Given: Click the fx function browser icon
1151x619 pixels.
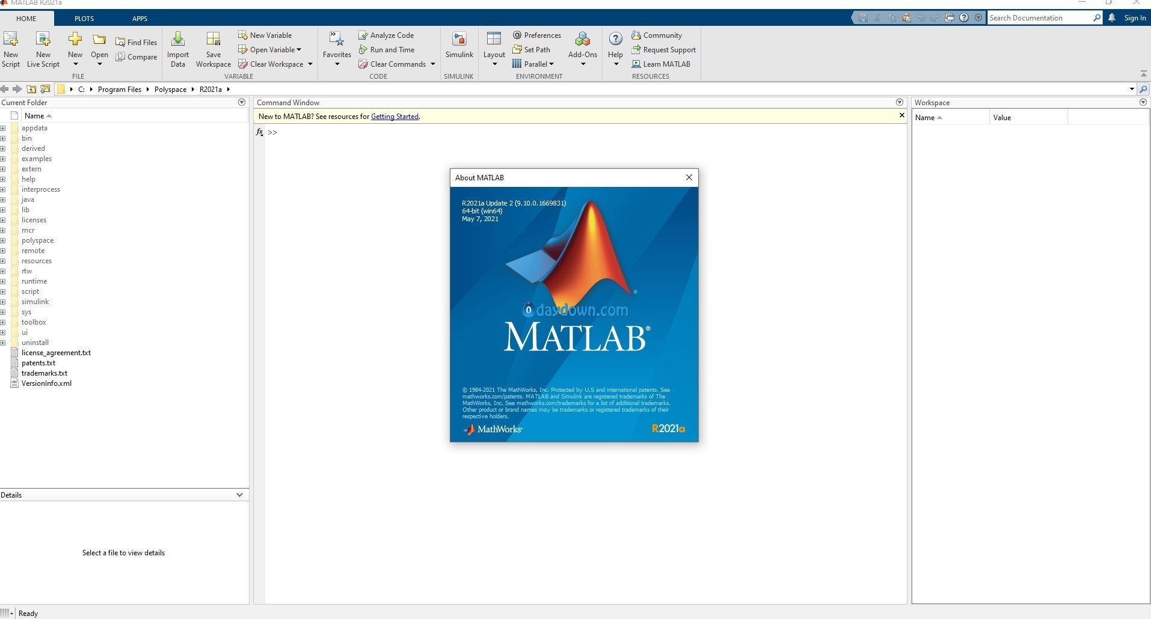Looking at the screenshot, I should pos(259,132).
